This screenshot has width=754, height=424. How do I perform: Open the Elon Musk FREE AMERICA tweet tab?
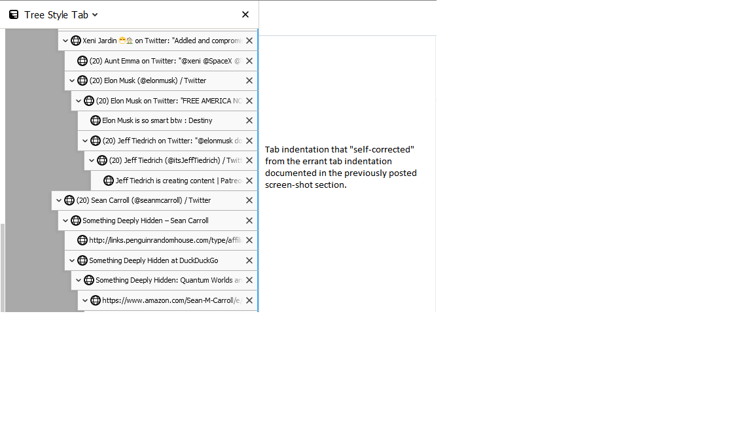(x=164, y=101)
